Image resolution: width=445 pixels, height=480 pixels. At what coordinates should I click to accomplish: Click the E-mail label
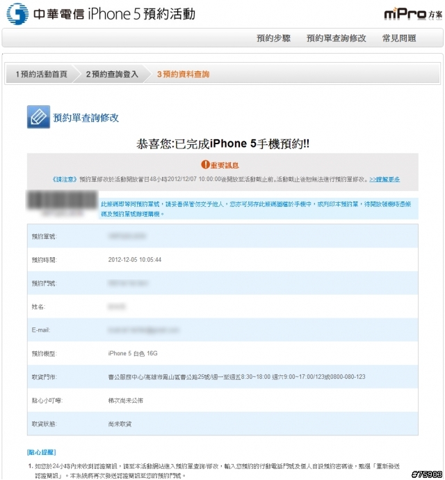click(x=40, y=330)
